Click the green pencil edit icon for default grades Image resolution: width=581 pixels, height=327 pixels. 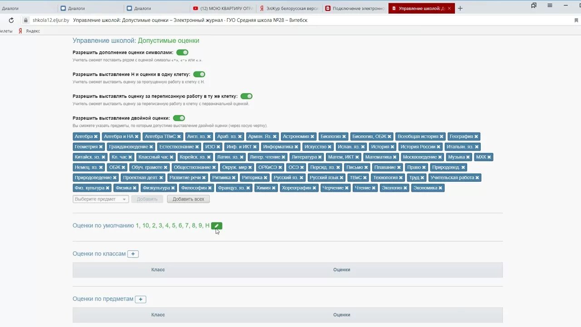coord(217,226)
